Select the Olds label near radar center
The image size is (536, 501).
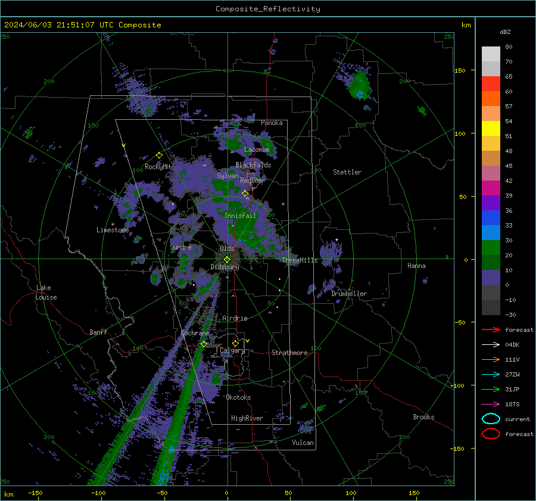(x=227, y=248)
